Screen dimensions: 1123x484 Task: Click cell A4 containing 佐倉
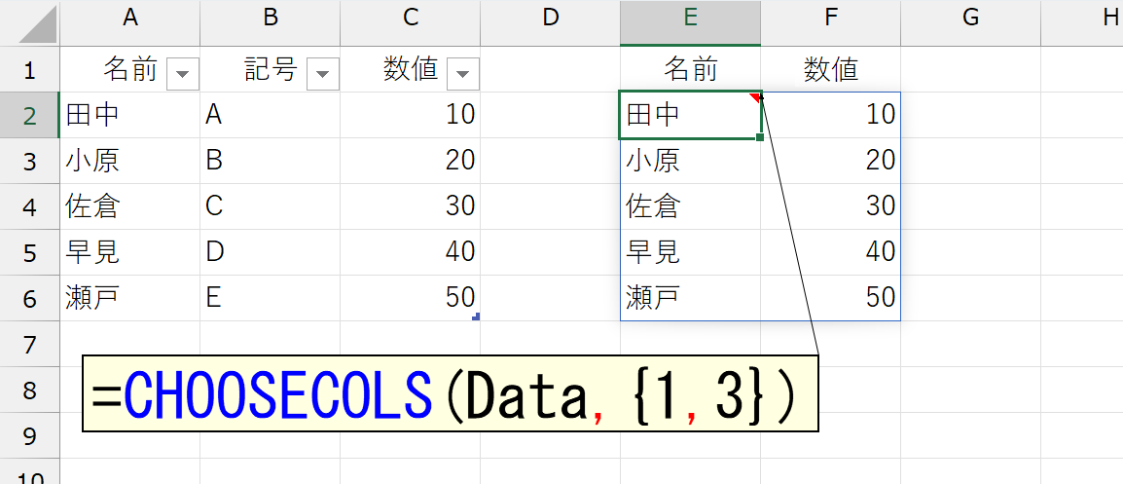[130, 206]
